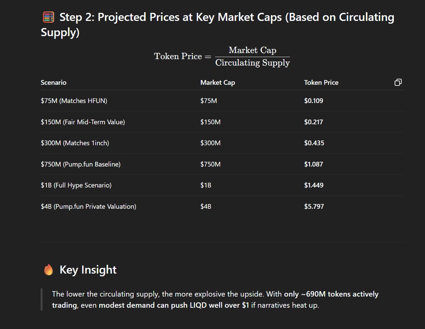Click the Key Insight heading
This screenshot has height=329, width=425.
click(x=88, y=270)
